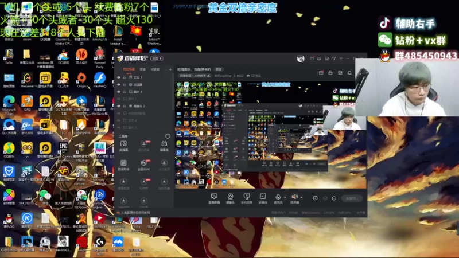Viewport: 459px width, 258px height.
Task: Click the lock icon above the preview
Action: click(x=330, y=73)
